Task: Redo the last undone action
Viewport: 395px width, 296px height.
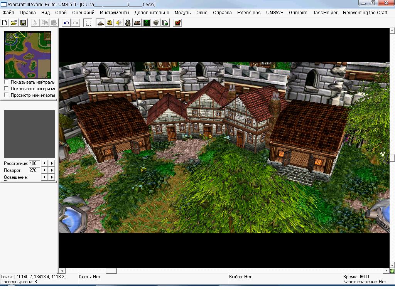Action: pyautogui.click(x=76, y=23)
